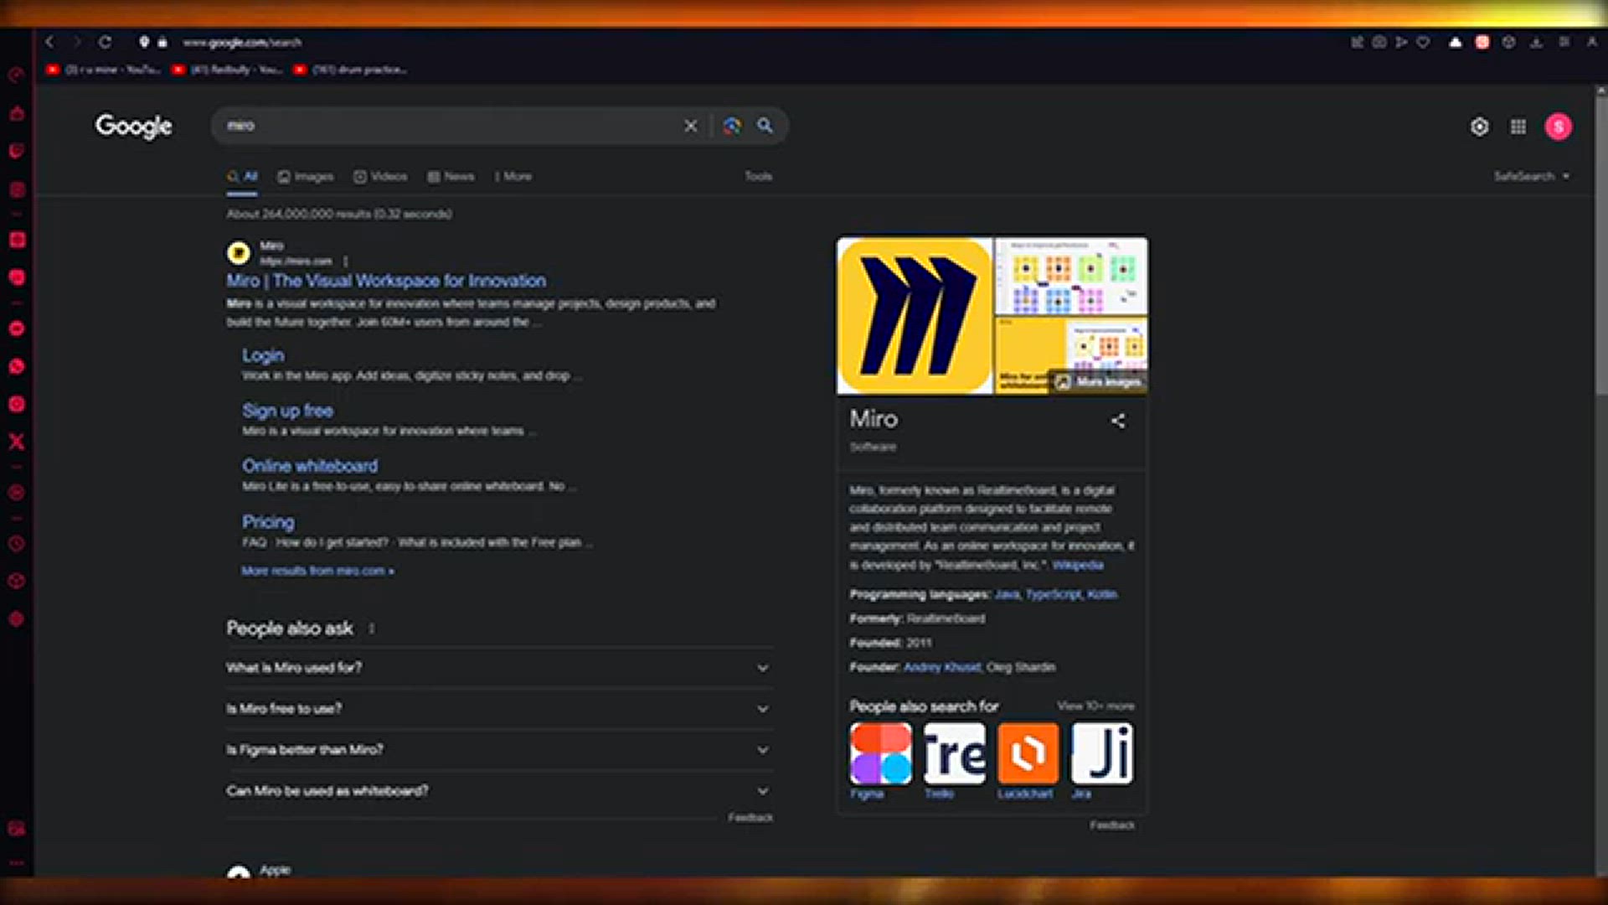Open the Pricing sitelink
The image size is (1608, 905).
click(x=268, y=522)
